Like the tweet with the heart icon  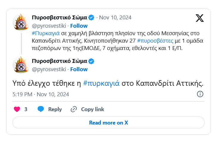(x=17, y=109)
